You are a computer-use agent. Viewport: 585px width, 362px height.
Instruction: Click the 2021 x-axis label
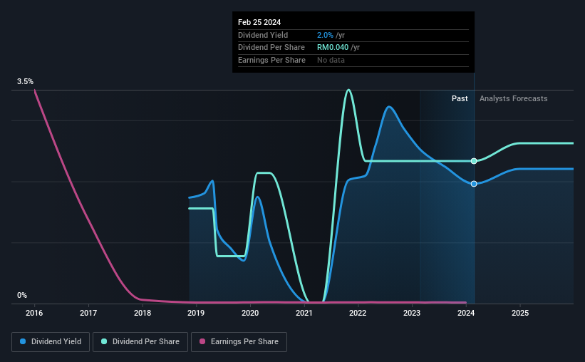coord(304,313)
